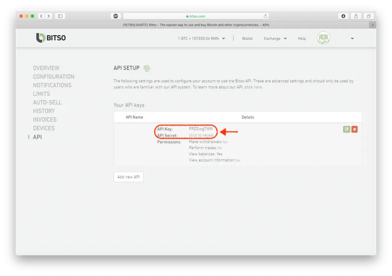This screenshot has height=276, width=392.
Task: Click 'Perform trades: No' permission
Action: point(206,148)
